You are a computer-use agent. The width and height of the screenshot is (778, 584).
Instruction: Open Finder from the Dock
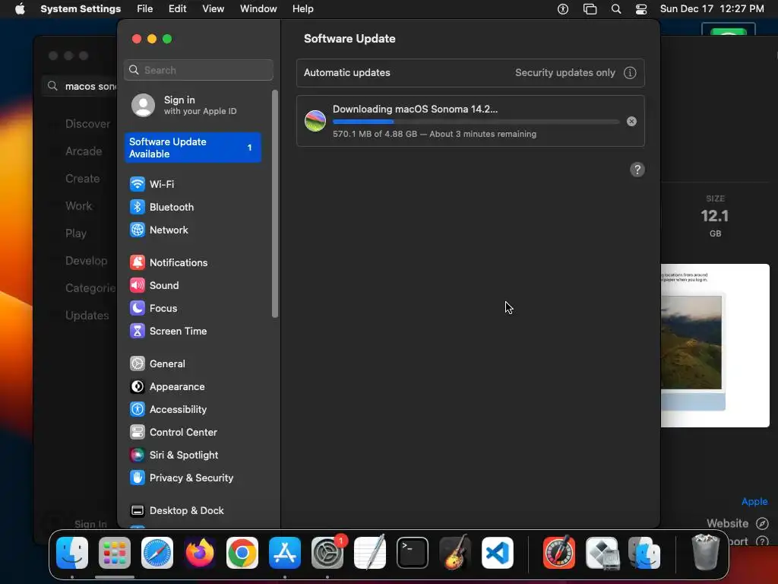click(x=72, y=553)
